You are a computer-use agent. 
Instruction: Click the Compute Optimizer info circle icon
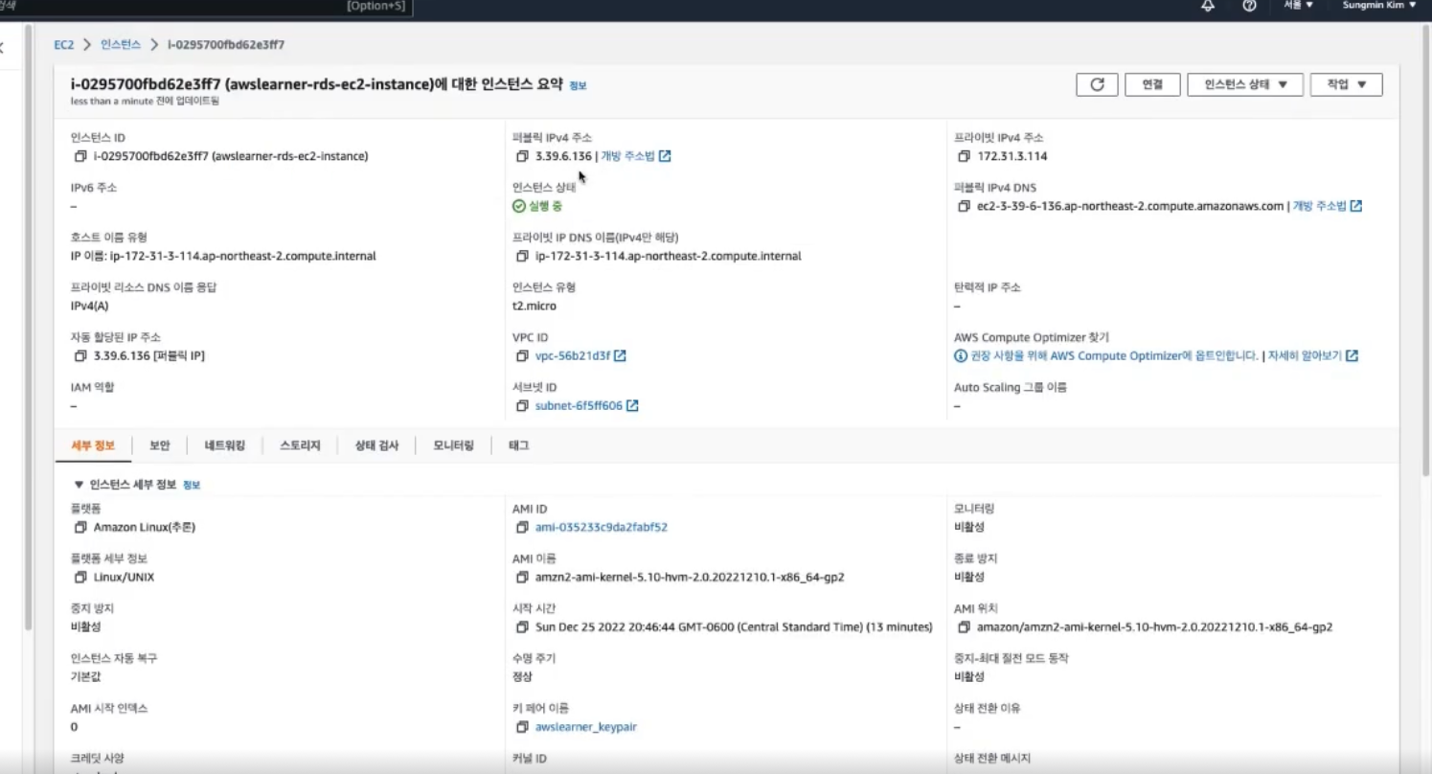click(961, 355)
